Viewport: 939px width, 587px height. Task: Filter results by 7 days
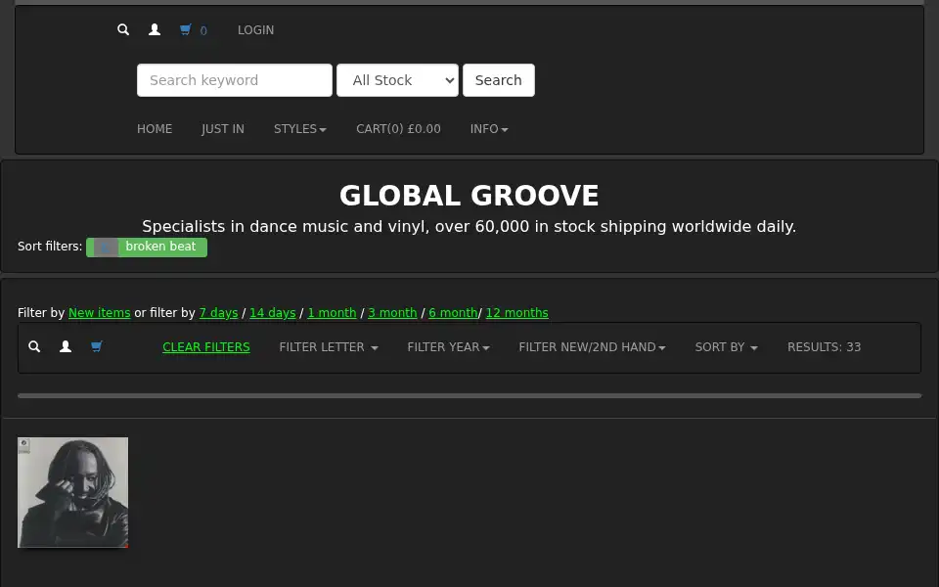(x=218, y=313)
